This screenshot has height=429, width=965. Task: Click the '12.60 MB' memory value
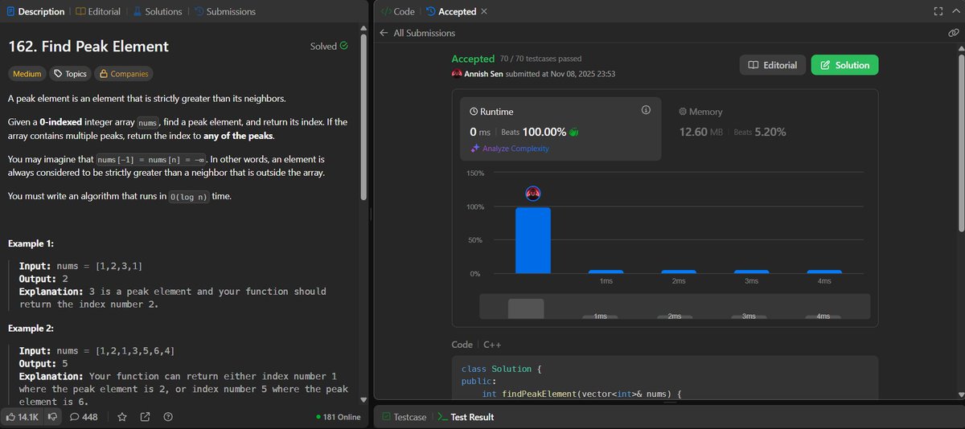pos(703,132)
